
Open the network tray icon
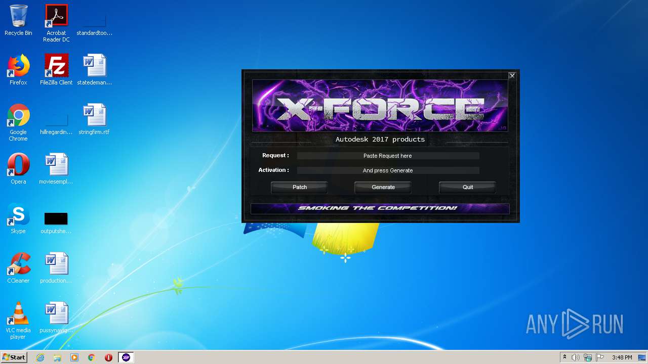click(588, 357)
